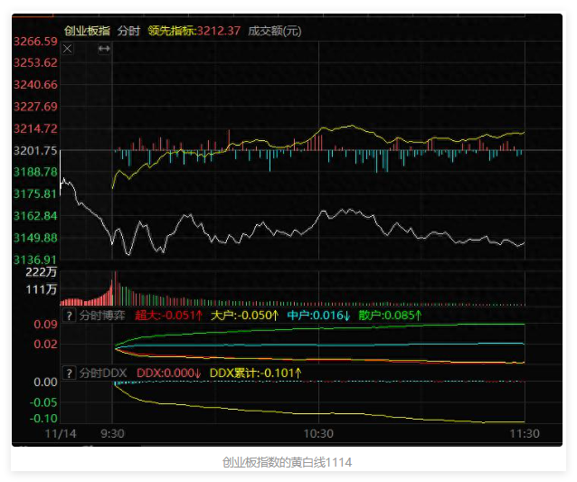Click the question mark icon beside 分时博弈
577x482 pixels.
pos(68,316)
